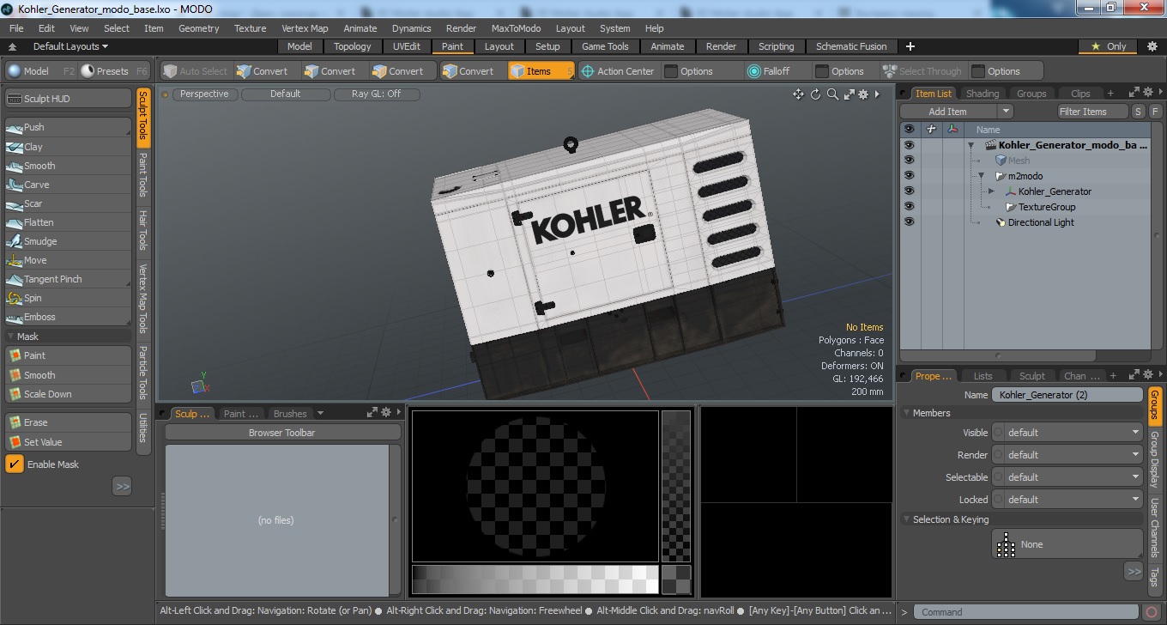Select the Push sculpt tool
Viewport: 1167px width, 625px height.
pyautogui.click(x=69, y=127)
